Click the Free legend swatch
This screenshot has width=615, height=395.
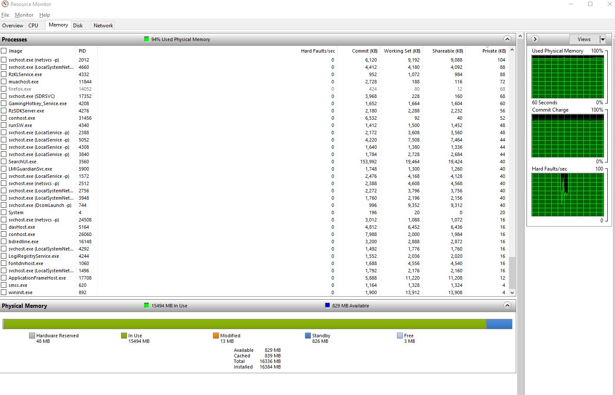click(400, 336)
